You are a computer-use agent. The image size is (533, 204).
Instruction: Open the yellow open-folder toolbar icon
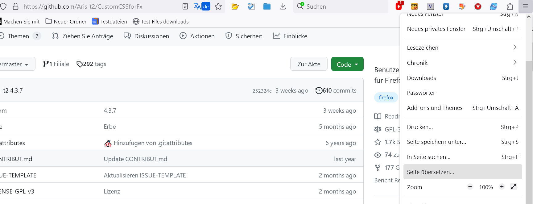coord(235,6)
